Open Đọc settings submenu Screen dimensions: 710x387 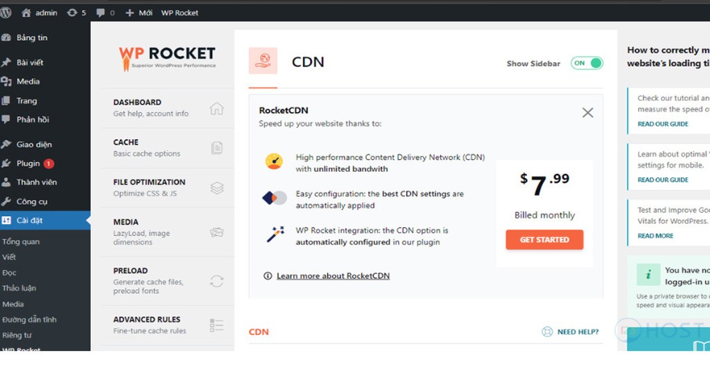9,273
